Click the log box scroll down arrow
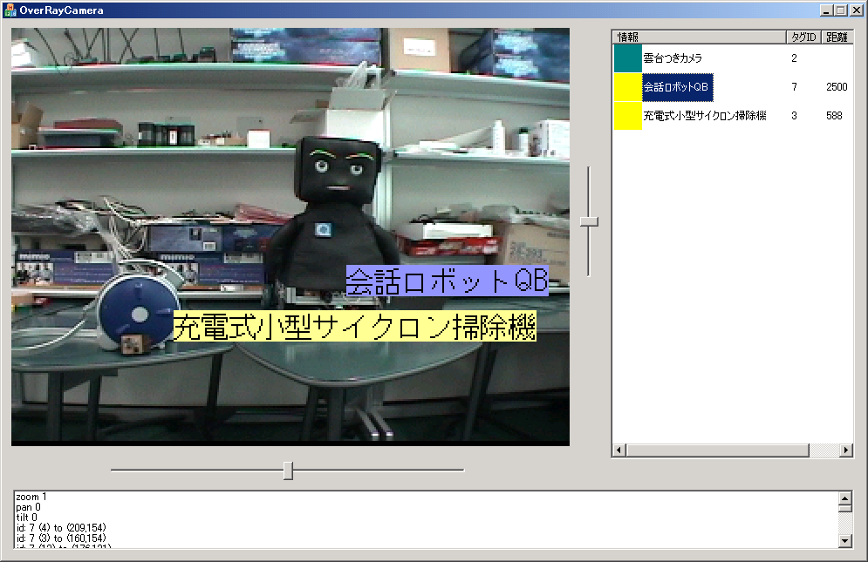 coord(844,541)
